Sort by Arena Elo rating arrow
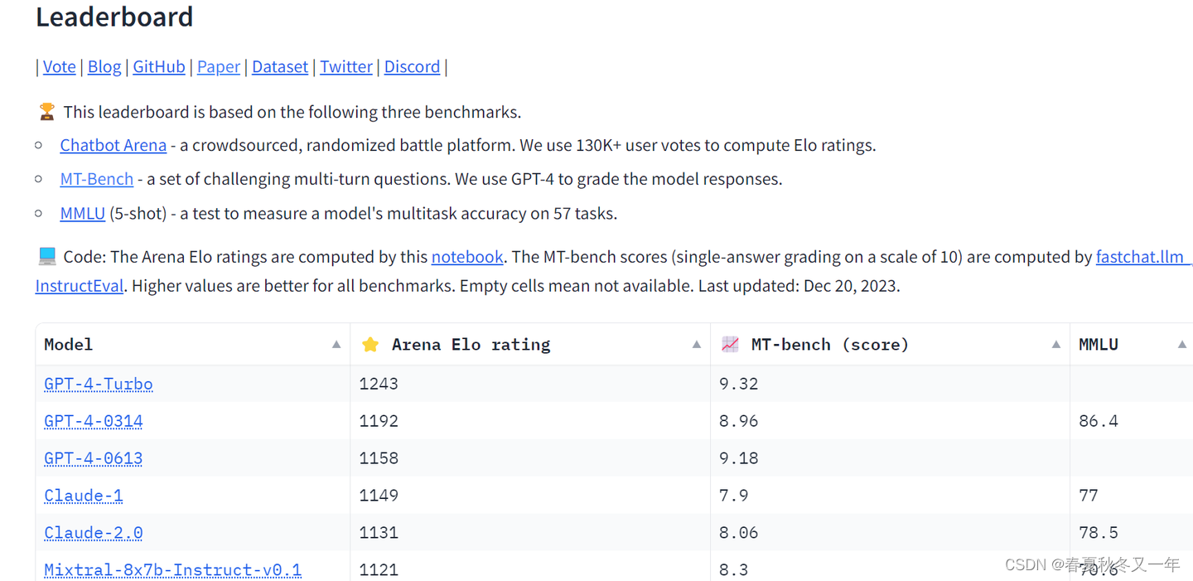 click(697, 345)
